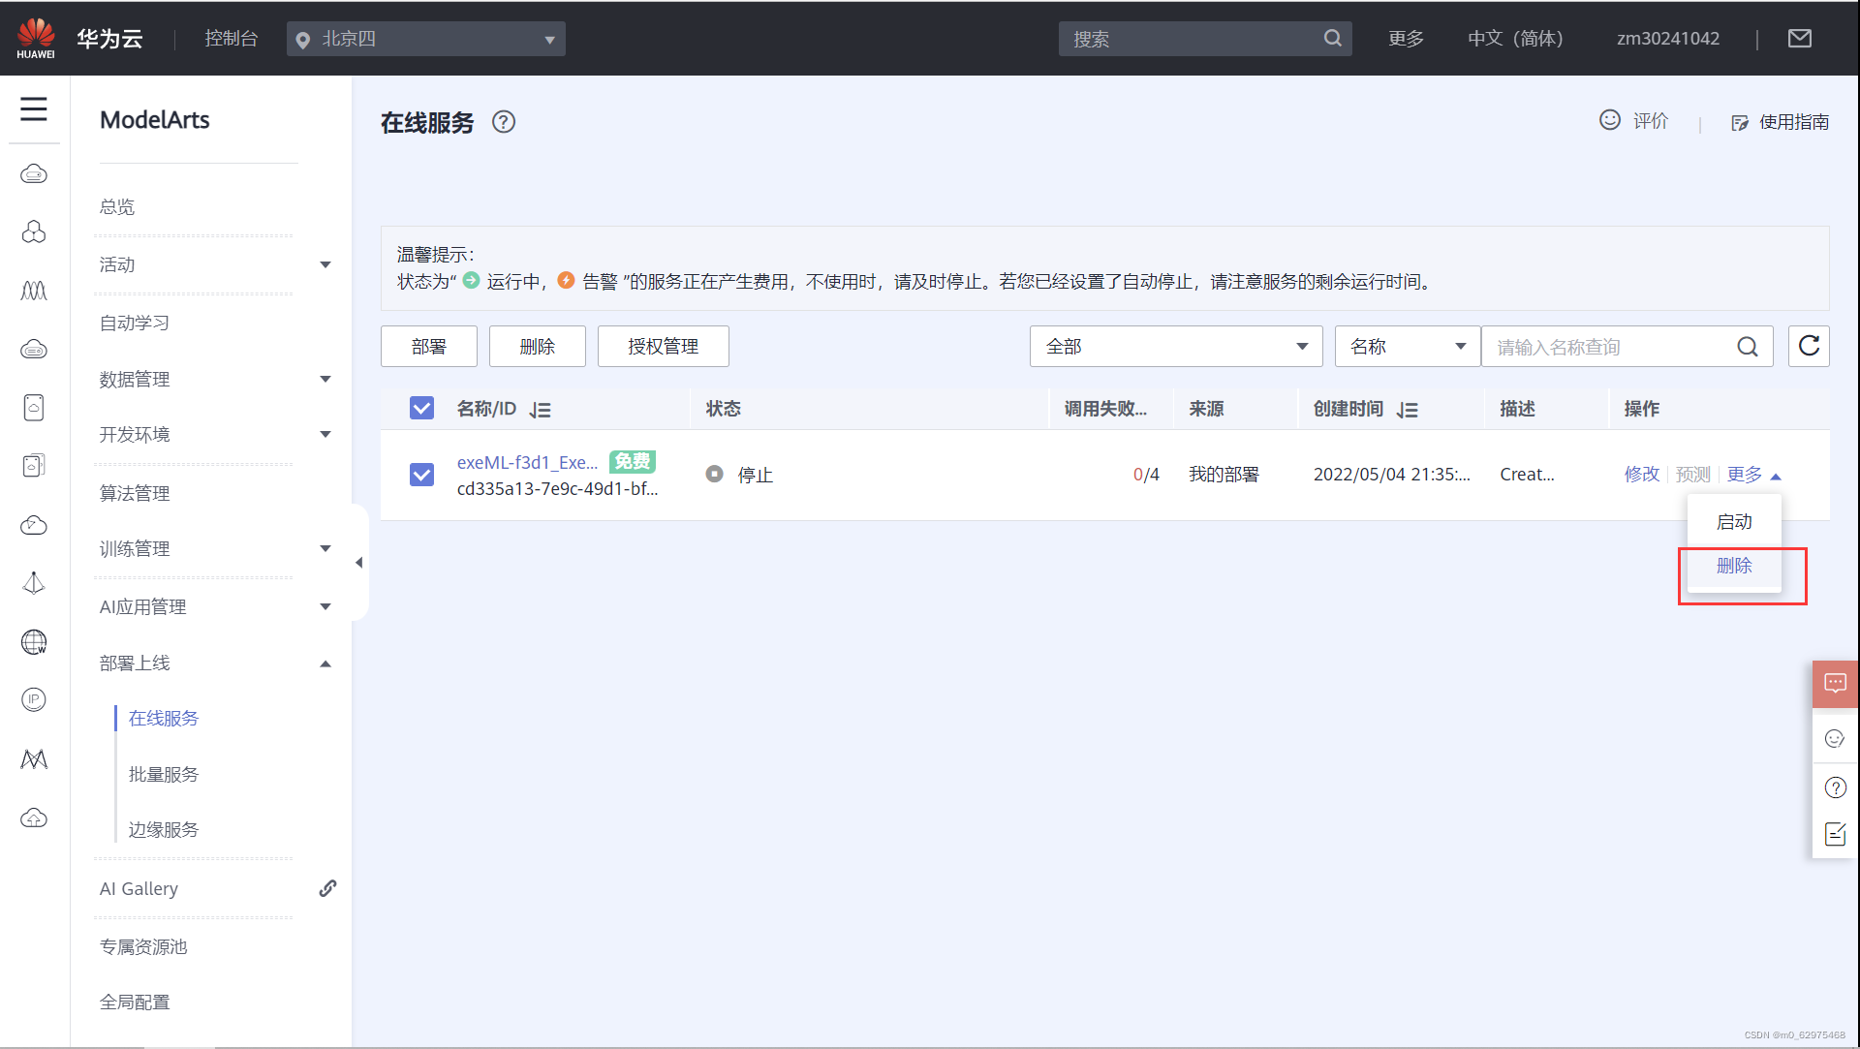Open the 使用指南 link

click(1781, 122)
